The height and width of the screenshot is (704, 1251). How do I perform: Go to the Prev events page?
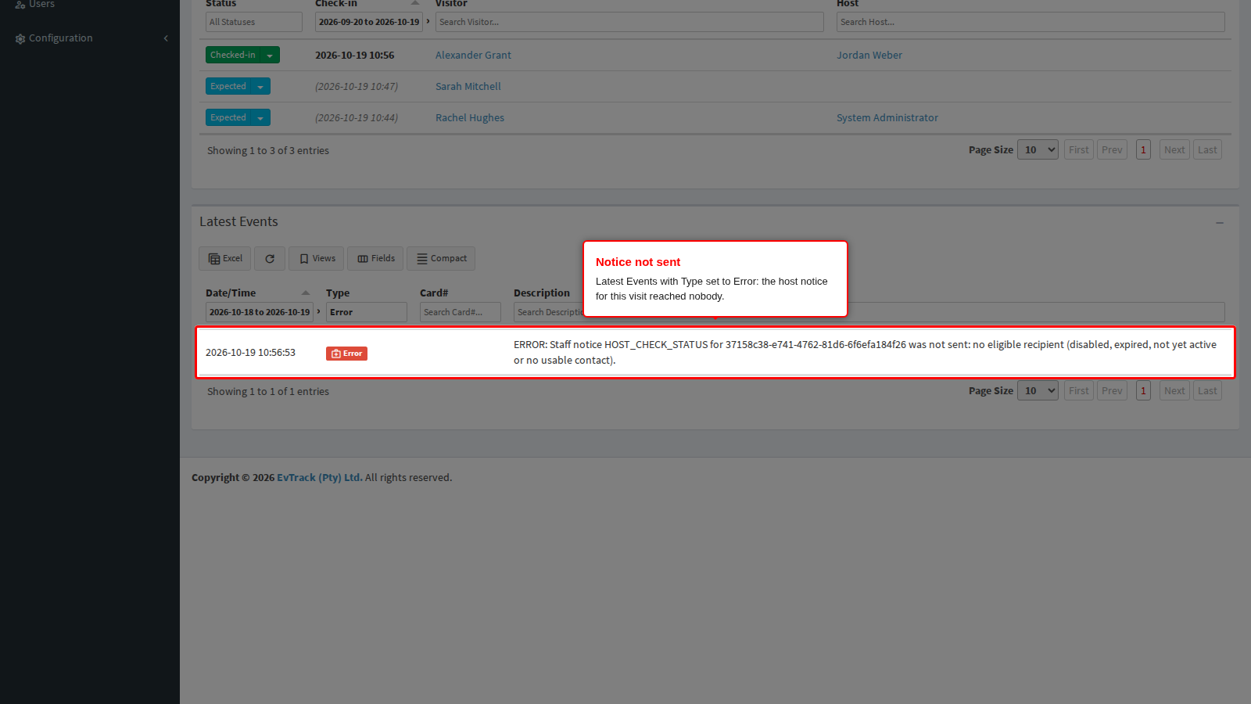point(1112,391)
